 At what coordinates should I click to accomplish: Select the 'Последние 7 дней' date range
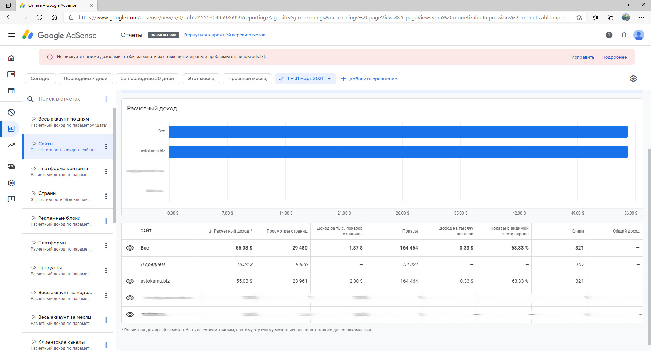tap(86, 79)
